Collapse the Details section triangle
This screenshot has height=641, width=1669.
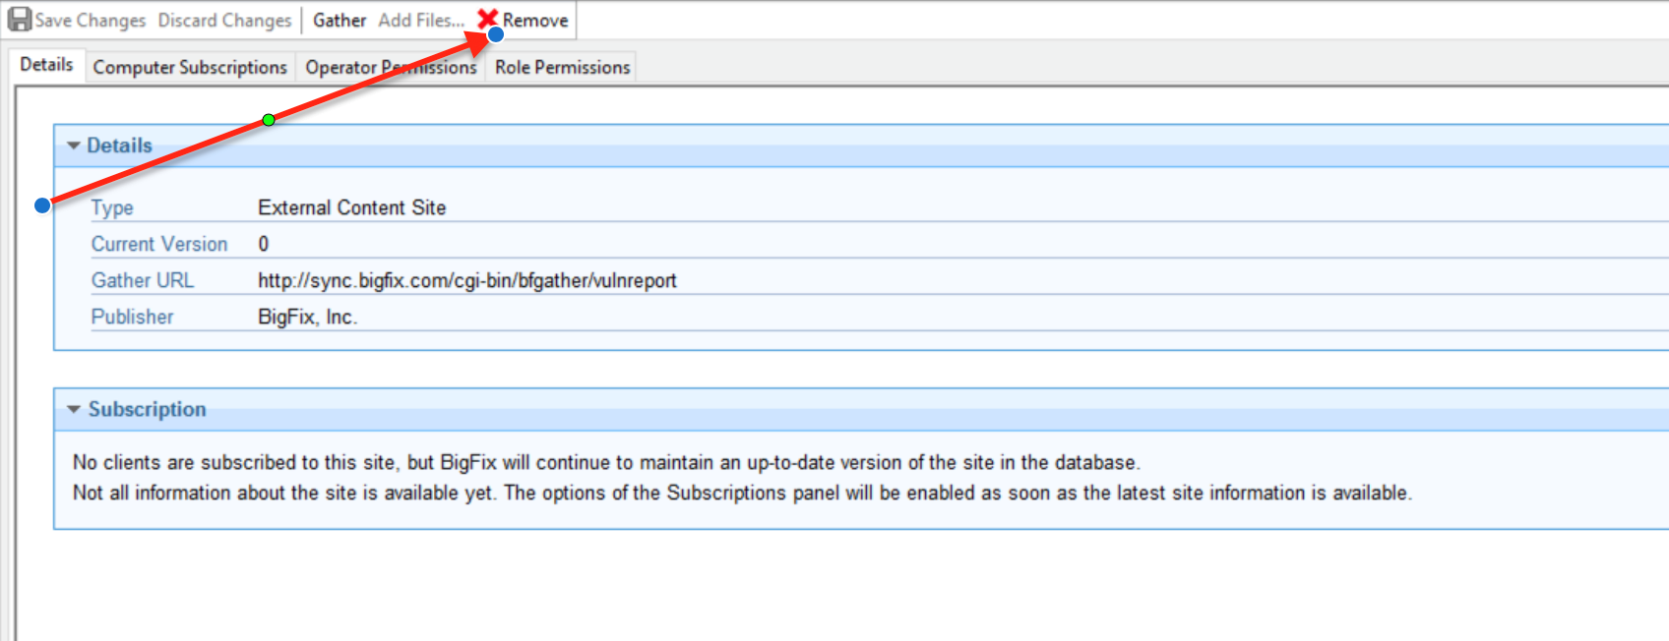coord(74,146)
